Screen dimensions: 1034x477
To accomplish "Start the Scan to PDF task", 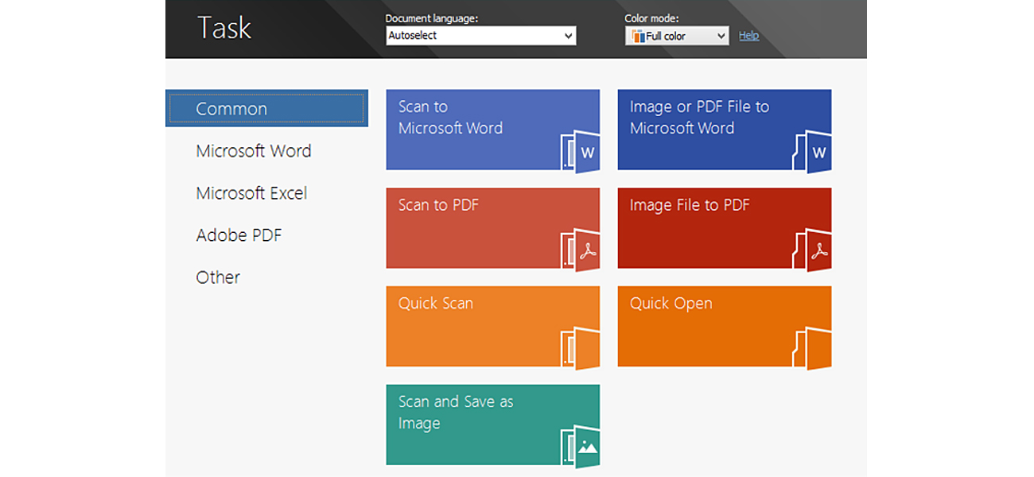I will coord(493,228).
